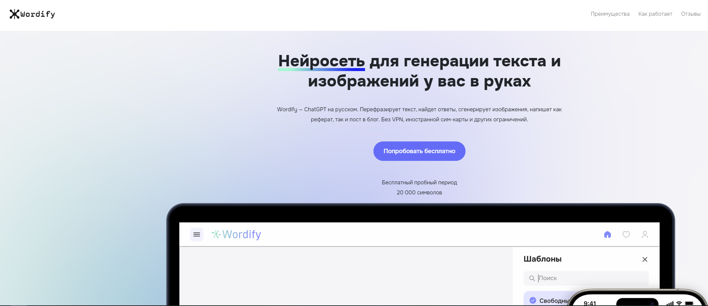
Task: Click the battery icon on the phone
Action: (x=689, y=303)
